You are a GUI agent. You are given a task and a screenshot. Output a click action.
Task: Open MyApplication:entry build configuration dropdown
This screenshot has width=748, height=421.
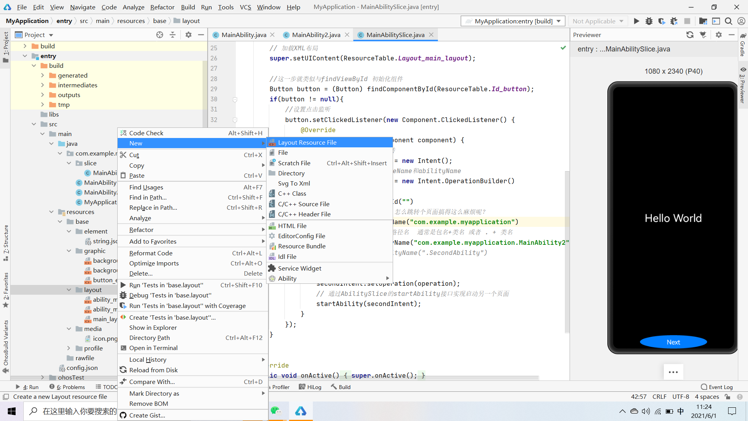513,21
